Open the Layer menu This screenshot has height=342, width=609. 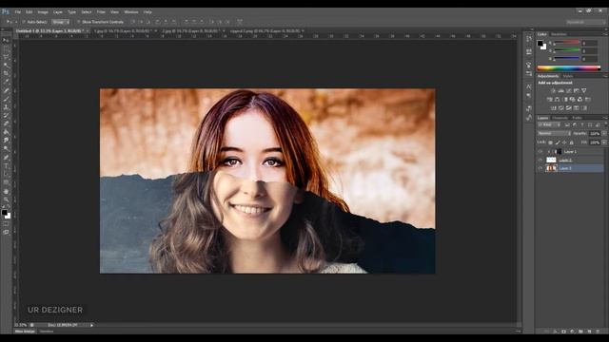[58, 12]
